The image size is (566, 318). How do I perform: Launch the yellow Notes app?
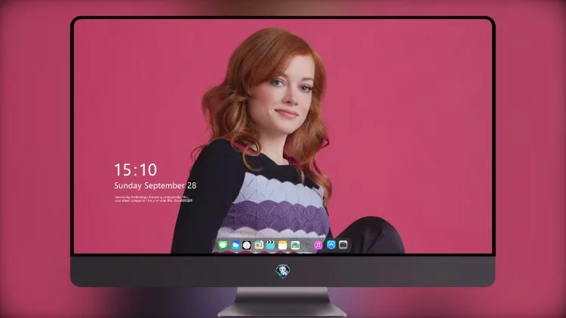pyautogui.click(x=283, y=246)
